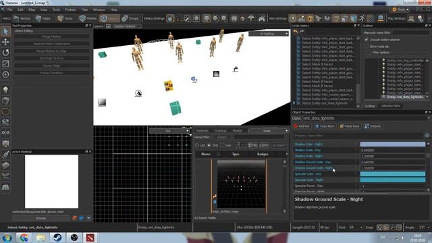The image size is (432, 243).
Task: Click the Add Key button
Action: (302, 126)
